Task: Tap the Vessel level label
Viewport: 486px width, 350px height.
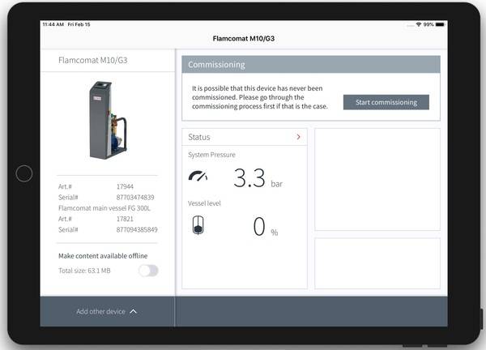Action: (204, 203)
